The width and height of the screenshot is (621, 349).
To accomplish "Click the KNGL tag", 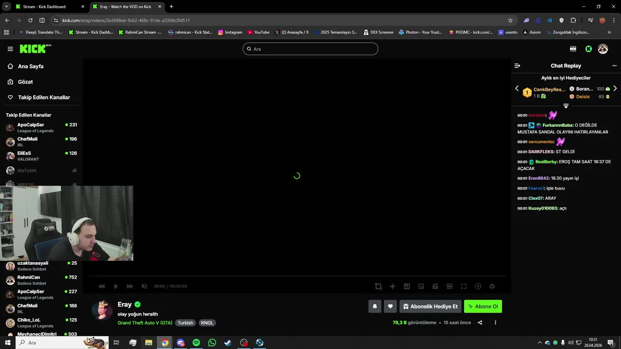I will 207,323.
